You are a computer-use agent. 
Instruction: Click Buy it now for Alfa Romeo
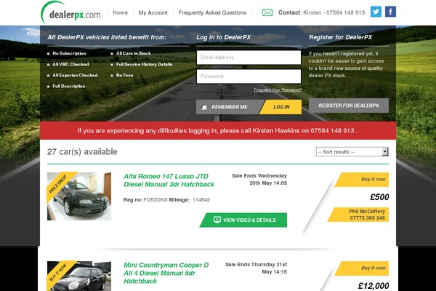[x=362, y=180]
